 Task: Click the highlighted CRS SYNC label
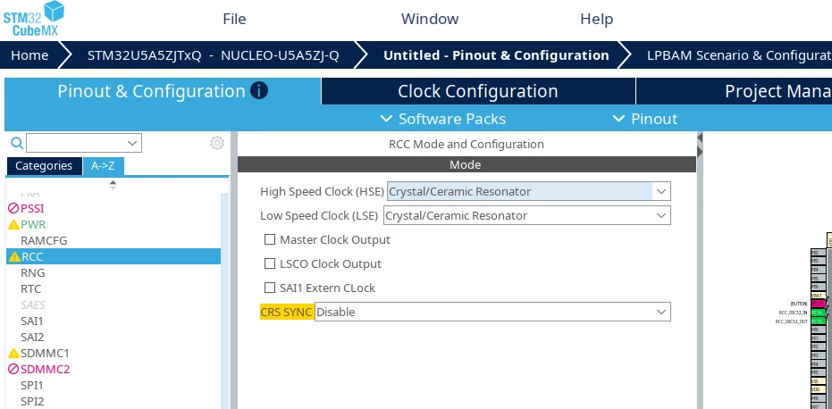pyautogui.click(x=287, y=312)
